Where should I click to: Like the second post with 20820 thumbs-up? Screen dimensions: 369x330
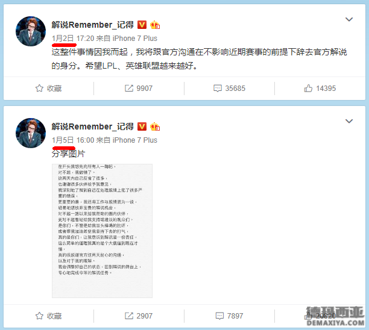pyautogui.click(x=320, y=316)
